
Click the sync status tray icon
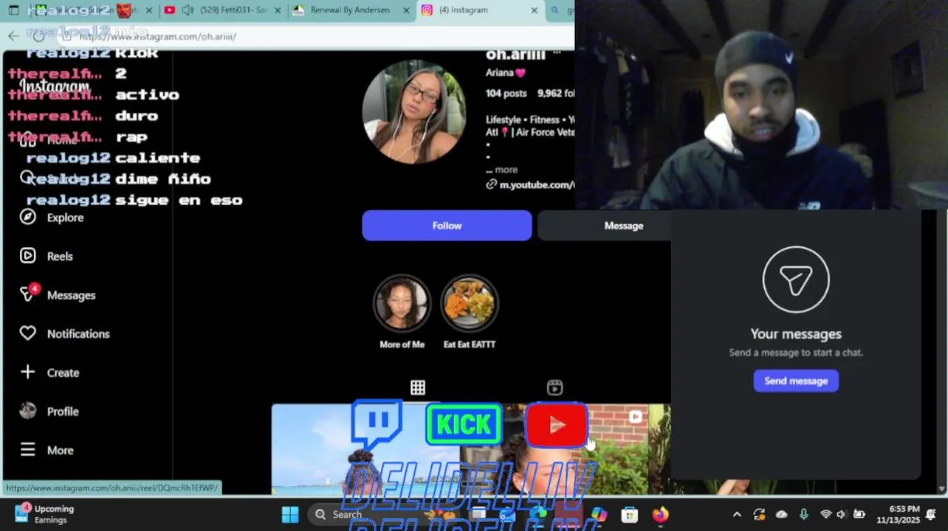tap(759, 514)
